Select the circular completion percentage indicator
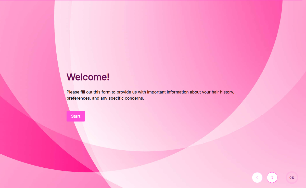Screen dimensions: 306x188 tap(292, 178)
